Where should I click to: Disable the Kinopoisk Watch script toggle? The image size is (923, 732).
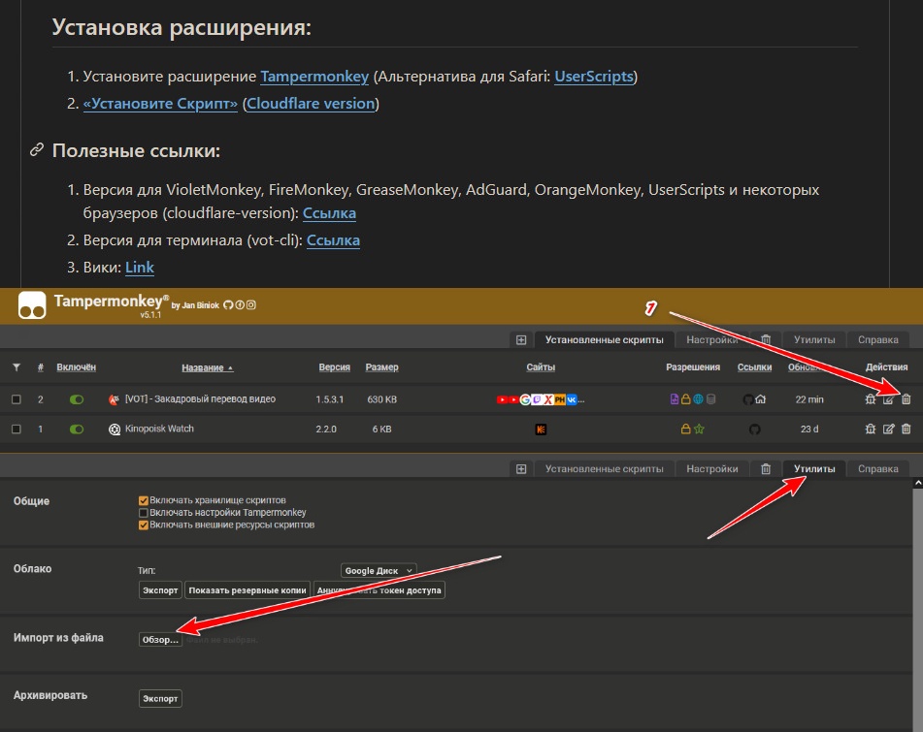coord(77,430)
